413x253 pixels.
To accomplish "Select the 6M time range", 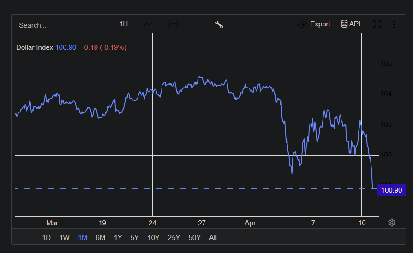I will 100,238.
